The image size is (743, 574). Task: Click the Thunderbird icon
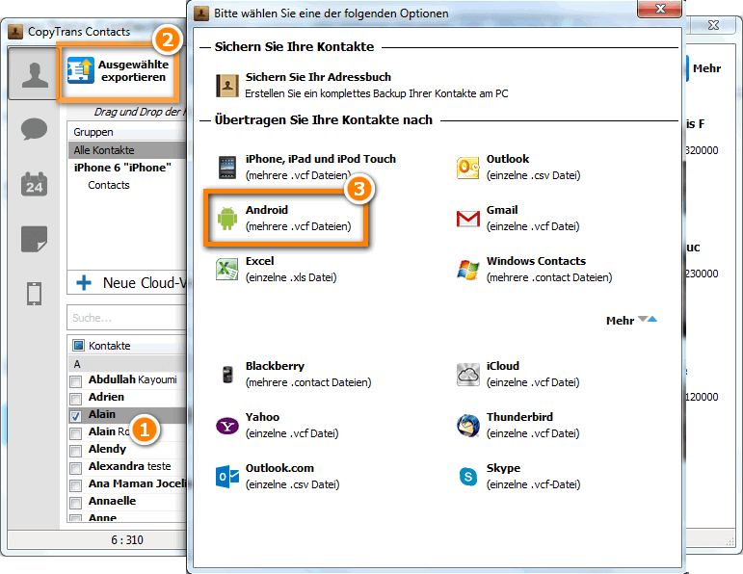468,426
